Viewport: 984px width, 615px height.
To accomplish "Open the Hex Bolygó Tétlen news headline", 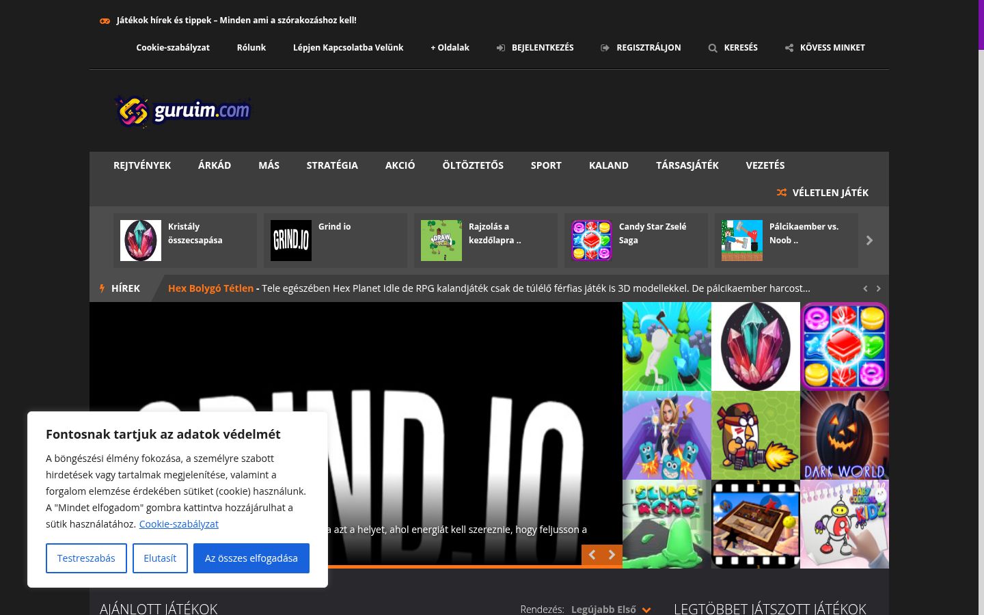I will point(210,288).
